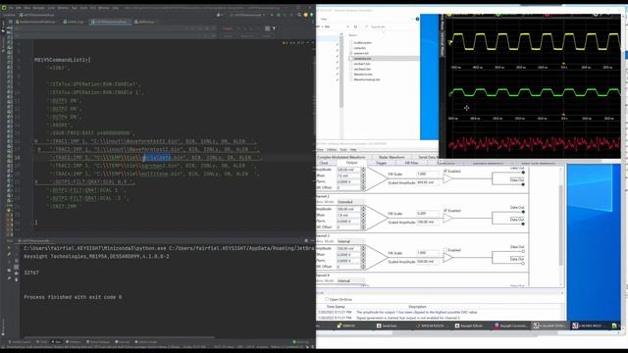Click the Keysight output panel vertical scrollbar
Image resolution: width=628 pixels, height=353 pixels.
(x=561, y=227)
